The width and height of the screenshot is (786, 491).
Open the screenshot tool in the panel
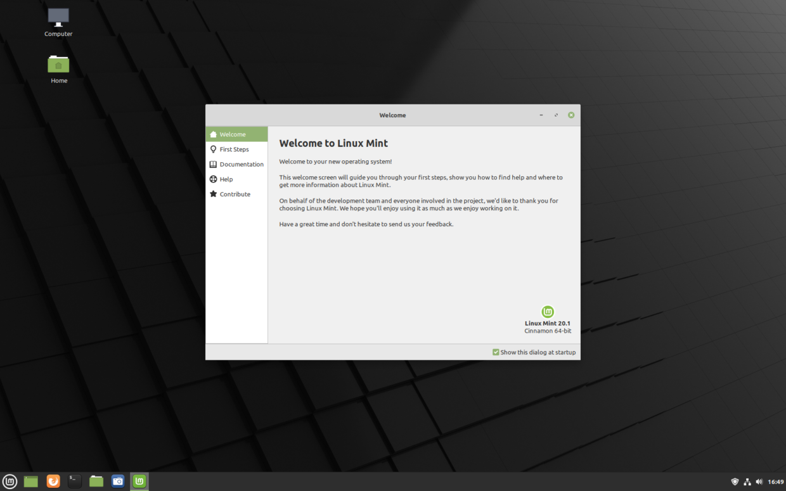pos(118,481)
